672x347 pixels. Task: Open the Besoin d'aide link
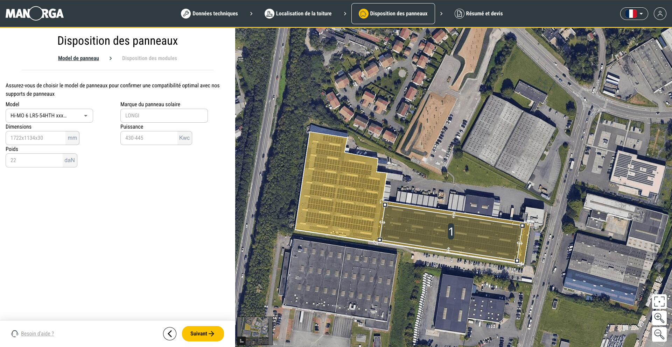coord(37,334)
